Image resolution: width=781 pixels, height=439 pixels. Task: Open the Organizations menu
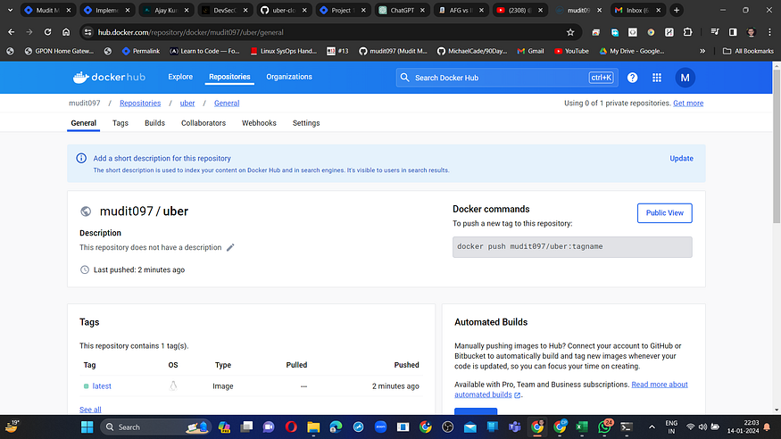(x=289, y=77)
